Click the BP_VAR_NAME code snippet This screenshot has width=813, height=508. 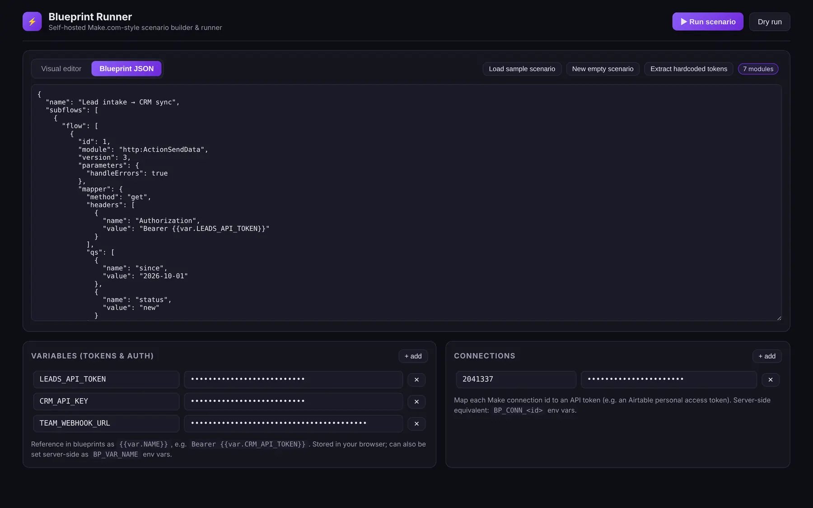[116, 454]
